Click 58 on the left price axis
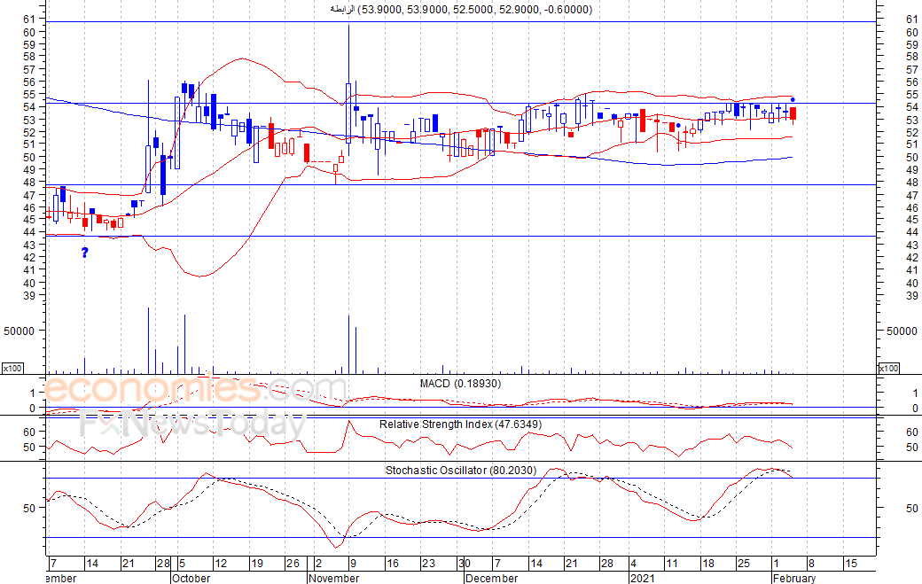Viewport: 922px width, 584px height. pos(29,57)
